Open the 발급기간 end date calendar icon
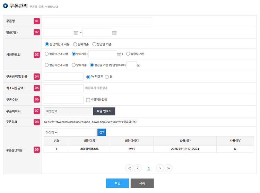260x193 pixels. pos(114,33)
